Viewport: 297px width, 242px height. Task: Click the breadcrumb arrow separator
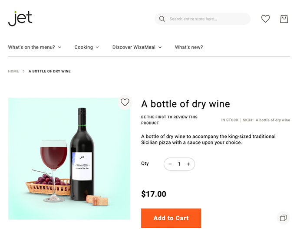pyautogui.click(x=24, y=71)
